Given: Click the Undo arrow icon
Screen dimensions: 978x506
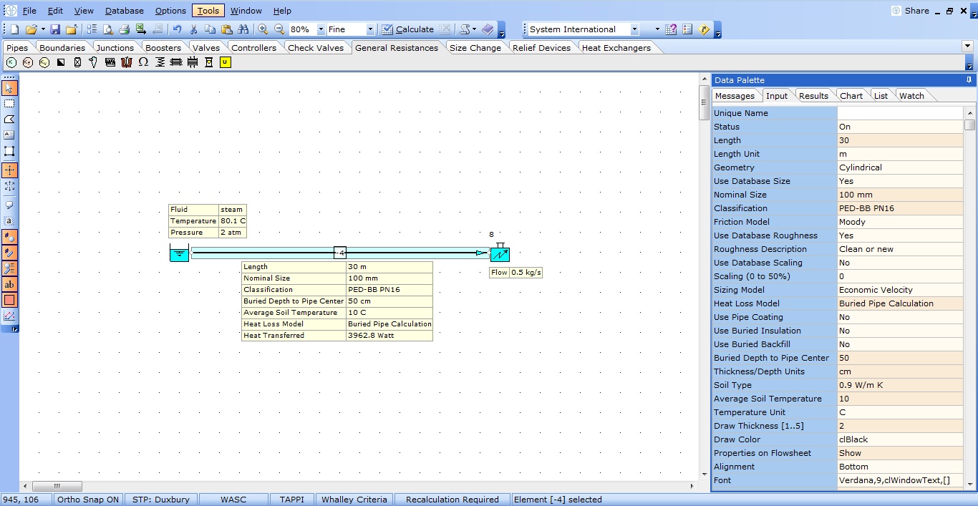Looking at the screenshot, I should pyautogui.click(x=177, y=29).
